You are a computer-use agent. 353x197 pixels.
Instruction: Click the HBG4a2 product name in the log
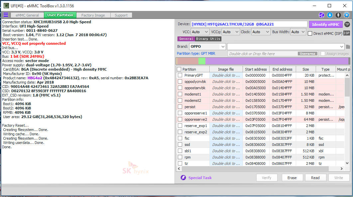coord(35,78)
